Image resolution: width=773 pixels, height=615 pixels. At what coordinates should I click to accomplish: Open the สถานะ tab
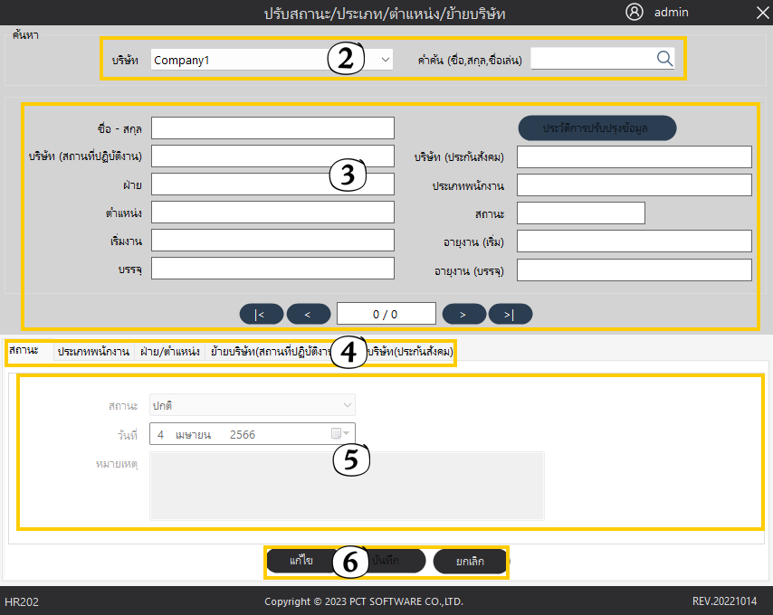pyautogui.click(x=24, y=351)
